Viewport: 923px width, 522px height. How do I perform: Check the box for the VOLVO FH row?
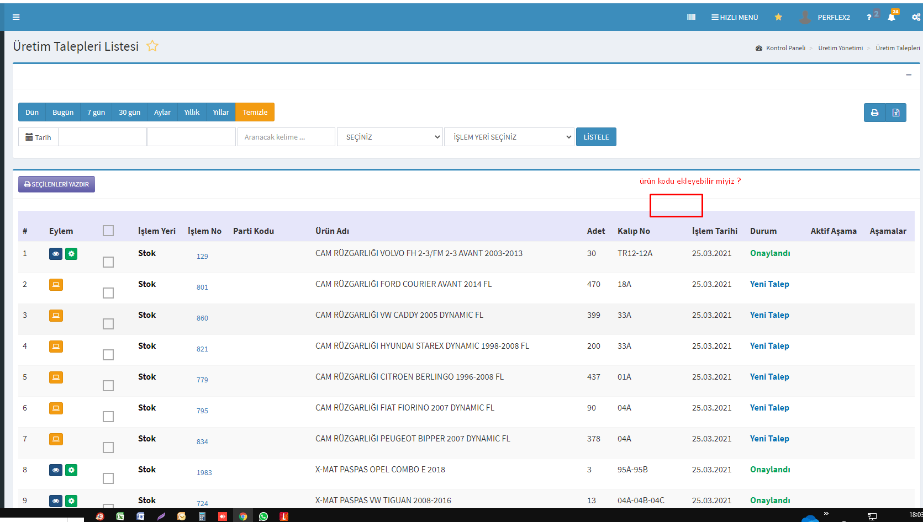tap(108, 262)
